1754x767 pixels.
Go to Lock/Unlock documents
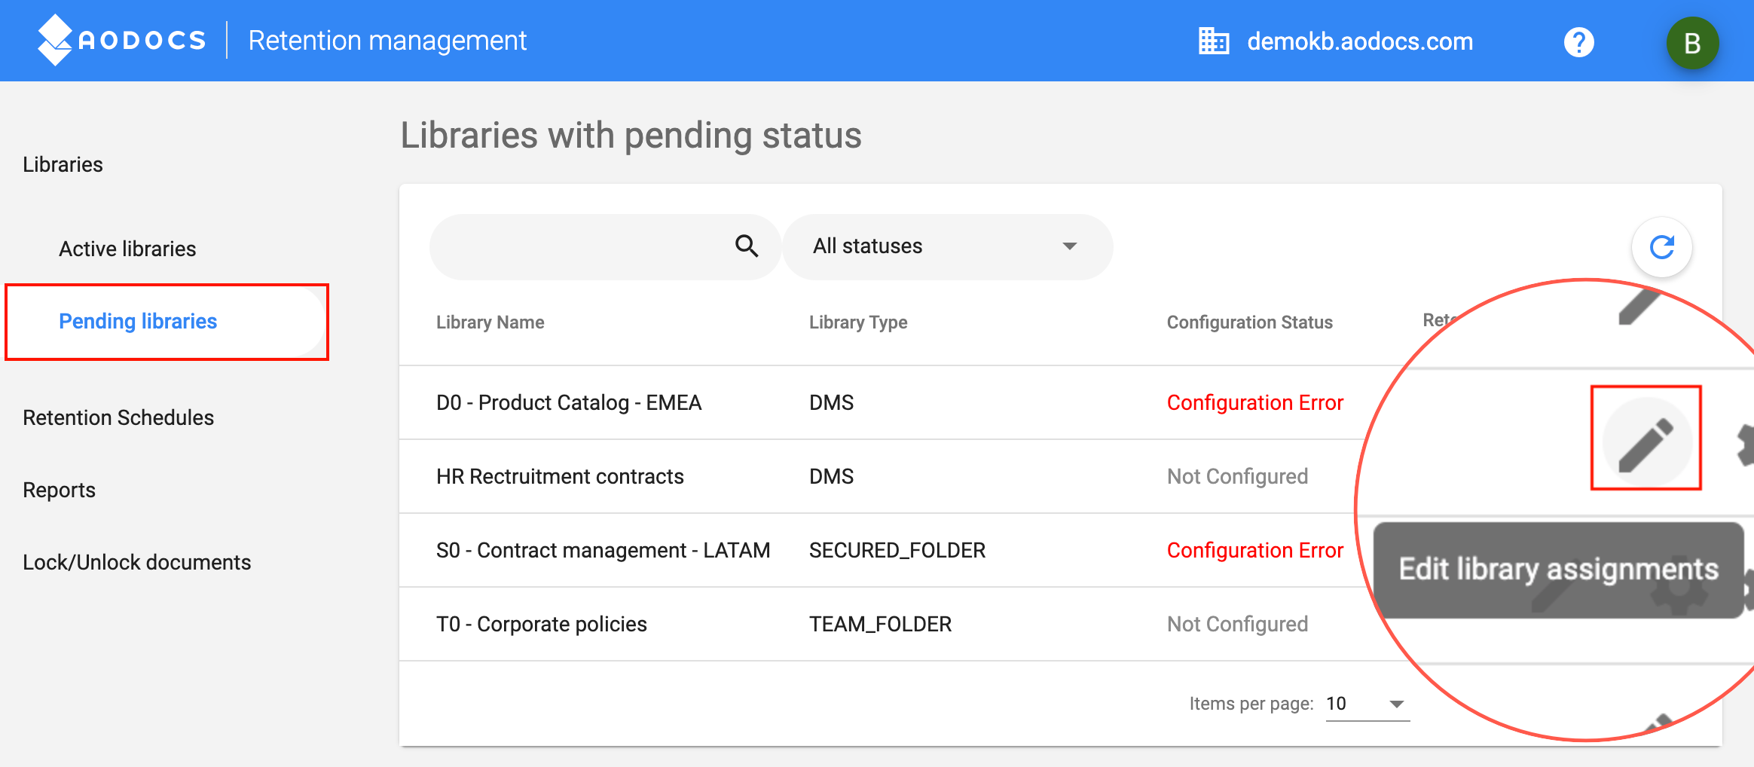[x=137, y=561]
